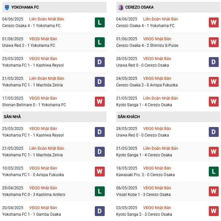The image size is (221, 221).
Task: Click the Cerezo Osaka team crest icon
Action: 121,7
